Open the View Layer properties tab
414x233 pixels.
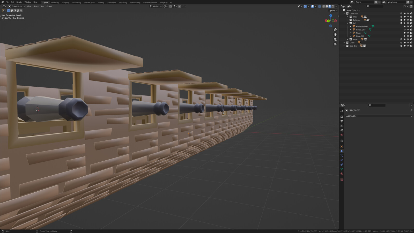pyautogui.click(x=342, y=126)
